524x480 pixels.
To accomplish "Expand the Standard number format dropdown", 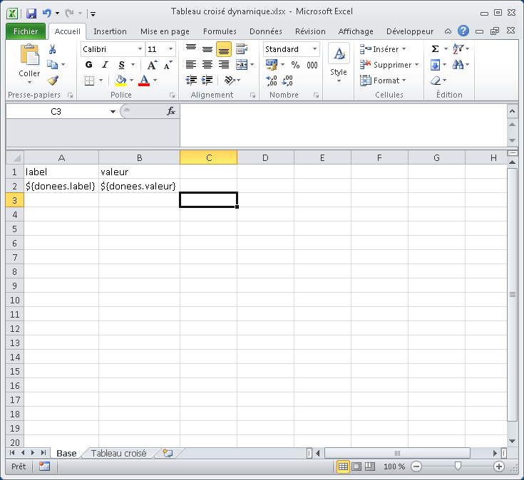I will (314, 49).
